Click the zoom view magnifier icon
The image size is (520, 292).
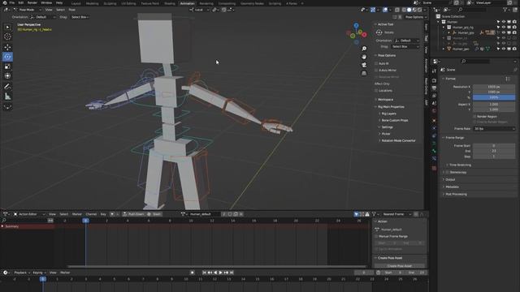click(364, 49)
